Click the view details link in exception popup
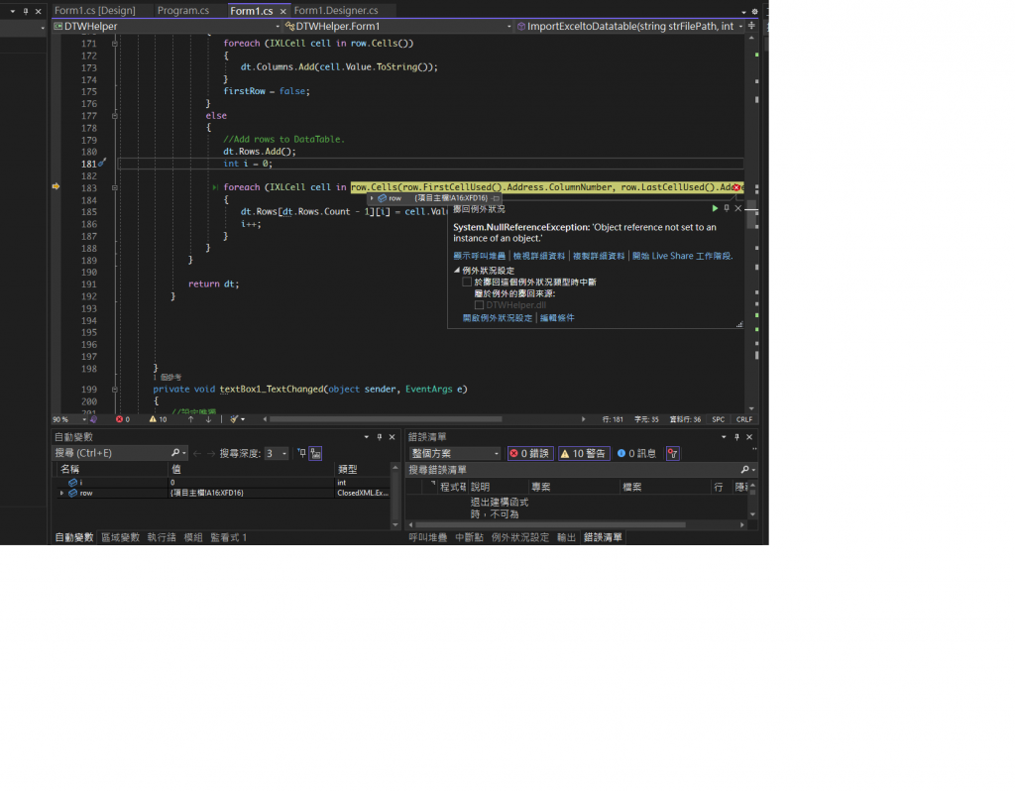Screen dimensions: 1015x792 coord(539,256)
